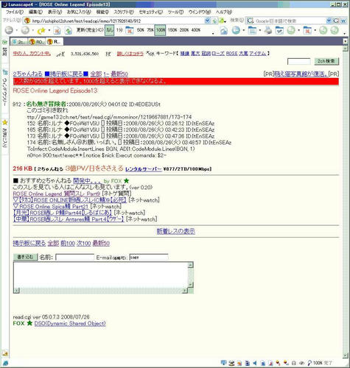Click the Google search box in toolbar
Image resolution: width=350 pixels, height=368 pixels.
point(290,21)
